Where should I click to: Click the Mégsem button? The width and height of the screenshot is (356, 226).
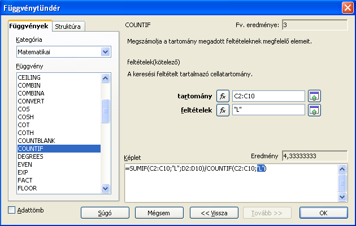coord(159,213)
